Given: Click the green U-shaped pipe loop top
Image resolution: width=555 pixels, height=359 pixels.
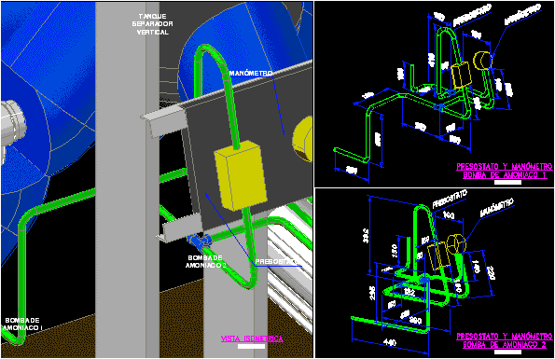Looking at the screenshot, I should pos(209,50).
